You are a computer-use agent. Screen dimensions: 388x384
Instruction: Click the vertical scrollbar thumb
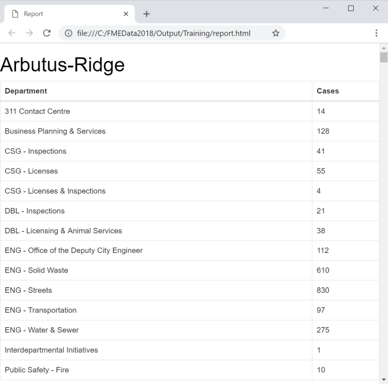tap(384, 57)
